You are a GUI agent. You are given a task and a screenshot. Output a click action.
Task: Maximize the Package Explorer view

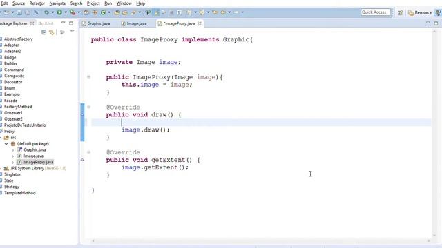(x=71, y=23)
